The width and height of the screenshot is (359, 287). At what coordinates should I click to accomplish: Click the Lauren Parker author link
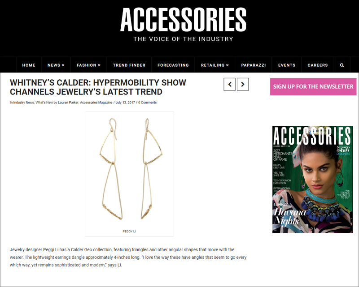point(68,103)
